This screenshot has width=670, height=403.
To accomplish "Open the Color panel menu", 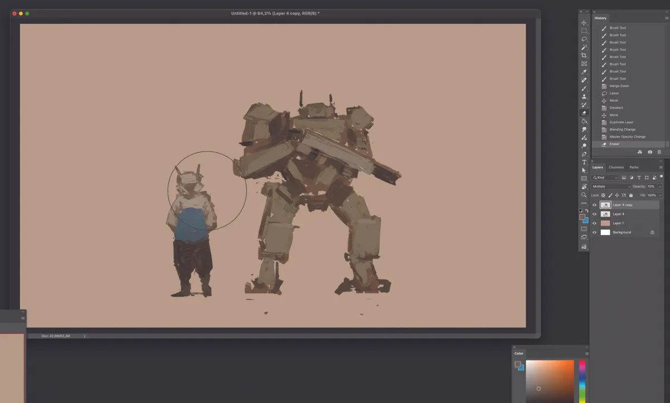I will click(x=587, y=353).
